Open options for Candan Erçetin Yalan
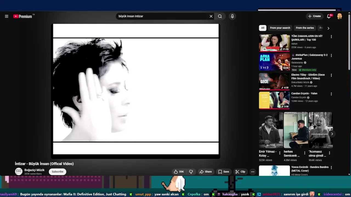Screen dimensions: 351x197 tap(331, 94)
